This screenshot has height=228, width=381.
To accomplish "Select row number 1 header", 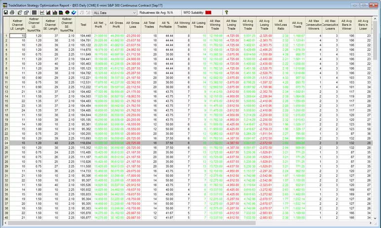I will click(6, 36).
